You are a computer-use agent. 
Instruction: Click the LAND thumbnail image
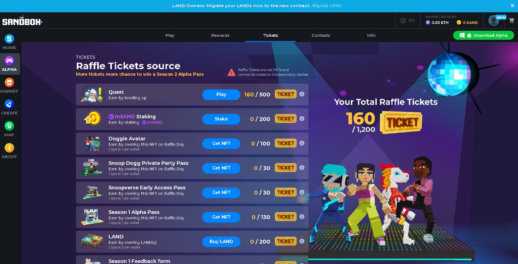tap(92, 242)
